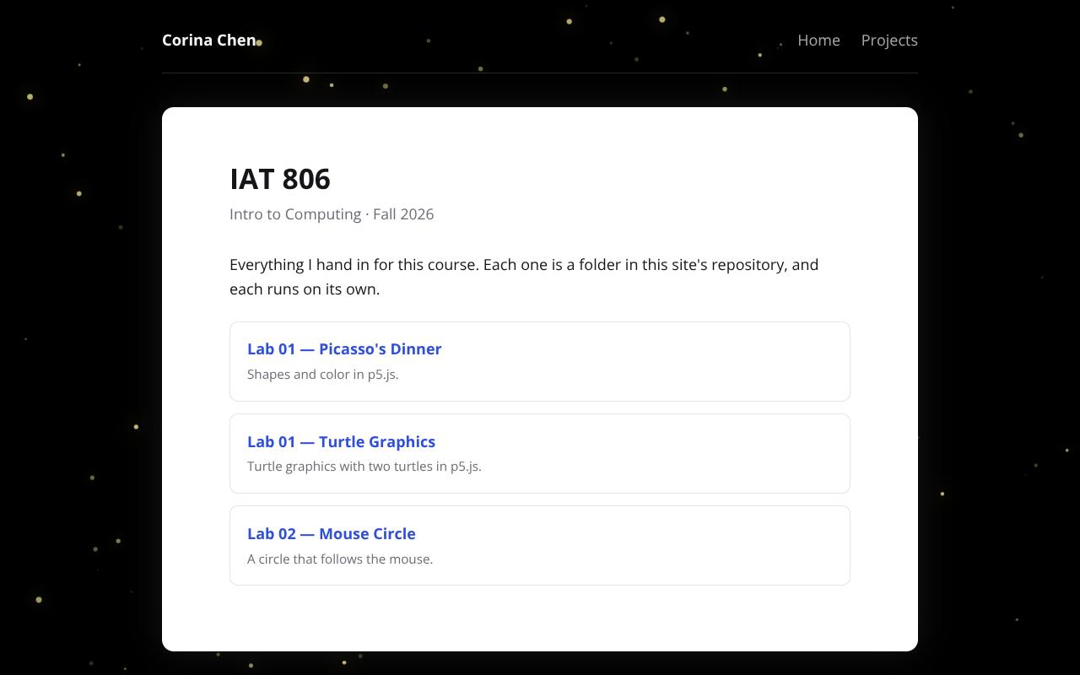Open Lab 01 — Picasso's Dinner link
The width and height of the screenshot is (1080, 675).
[x=344, y=349]
